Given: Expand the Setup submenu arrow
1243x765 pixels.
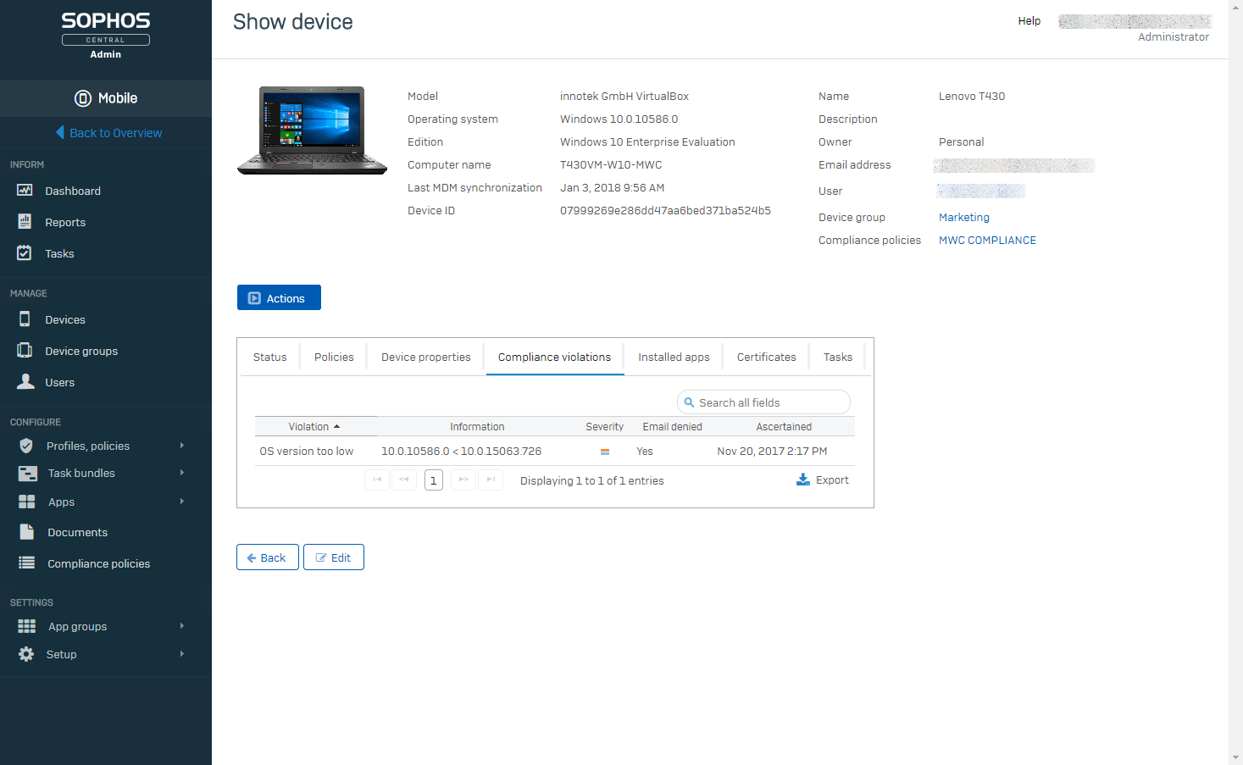Looking at the screenshot, I should coord(182,654).
